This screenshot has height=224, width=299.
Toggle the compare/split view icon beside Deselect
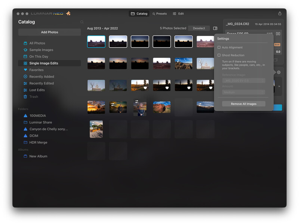click(x=215, y=28)
